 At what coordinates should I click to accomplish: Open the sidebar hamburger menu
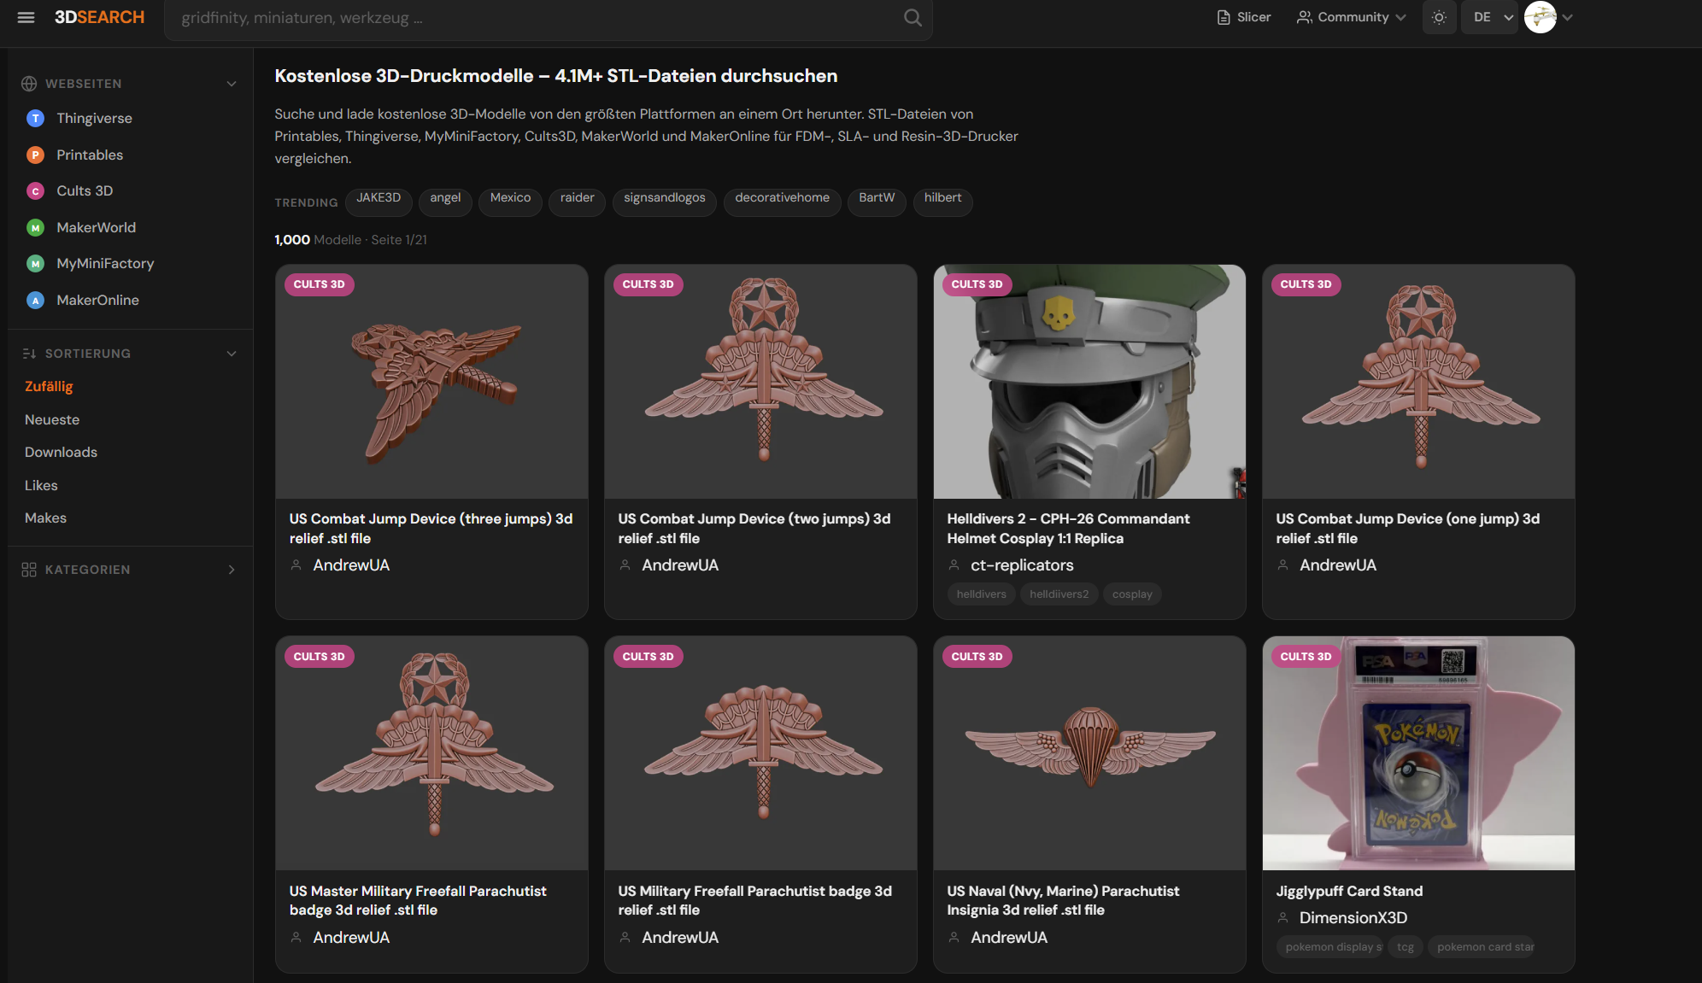[x=26, y=17]
